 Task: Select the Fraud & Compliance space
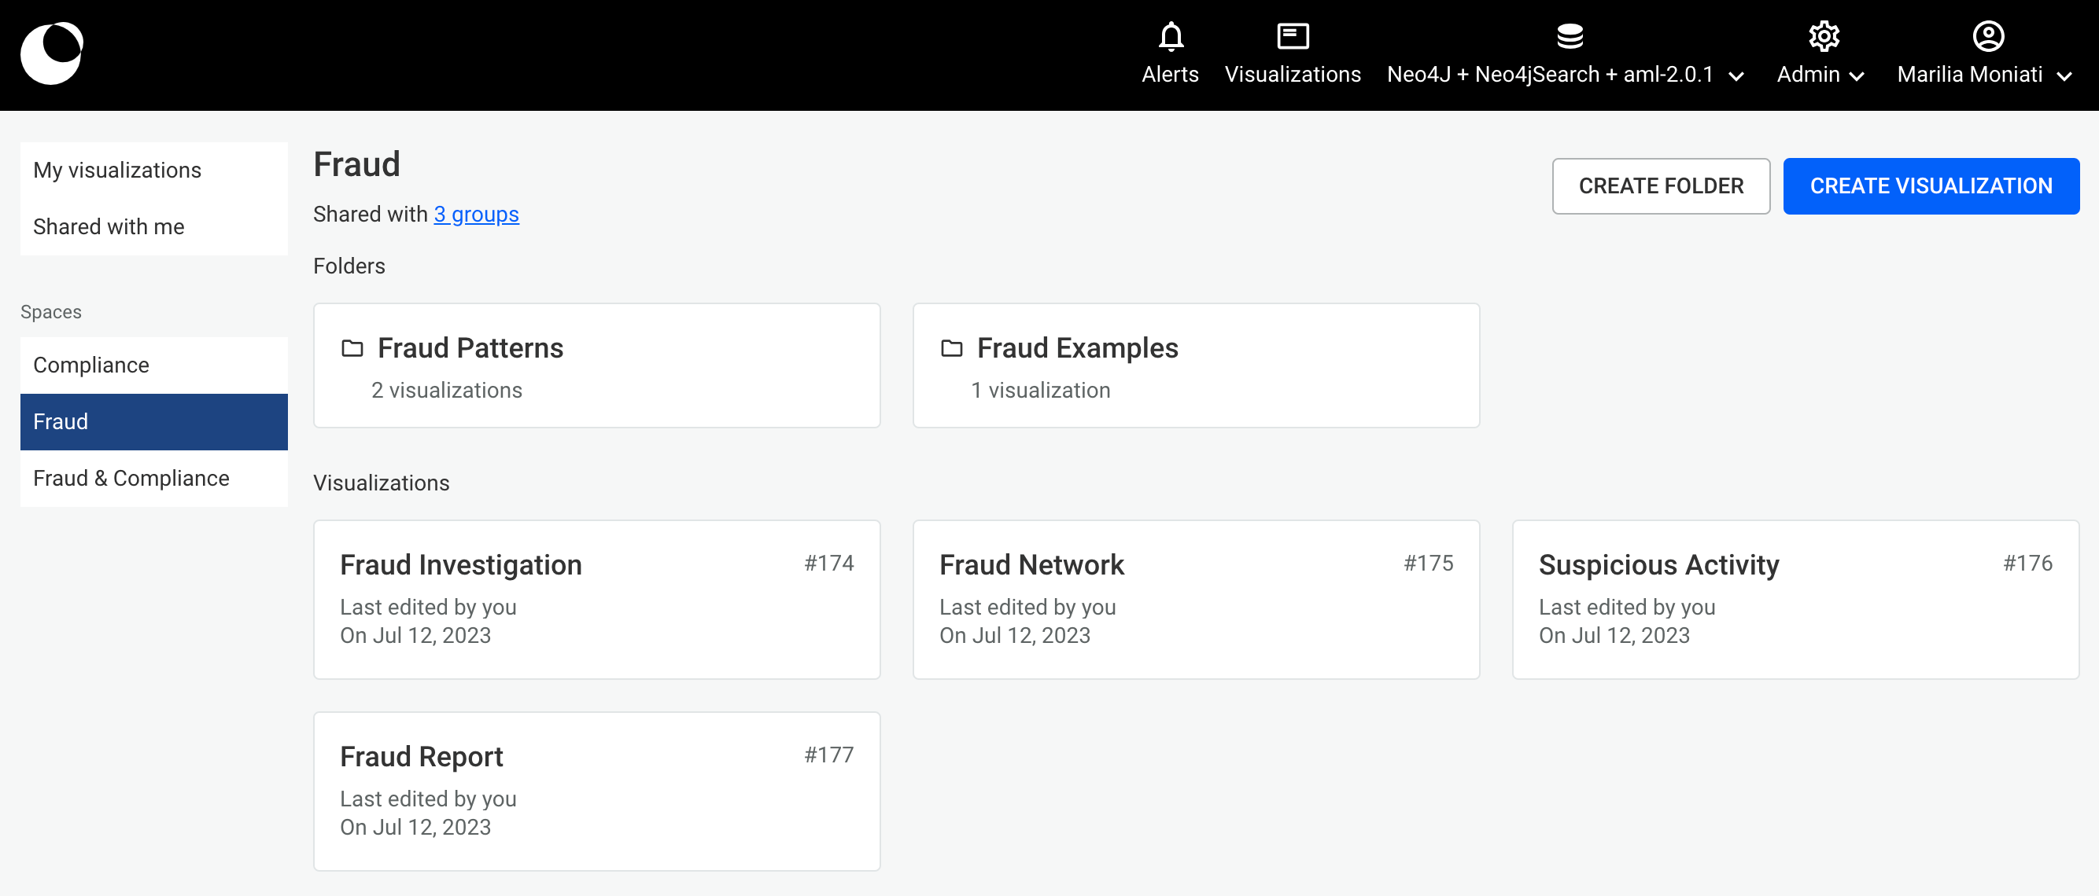pyautogui.click(x=131, y=477)
